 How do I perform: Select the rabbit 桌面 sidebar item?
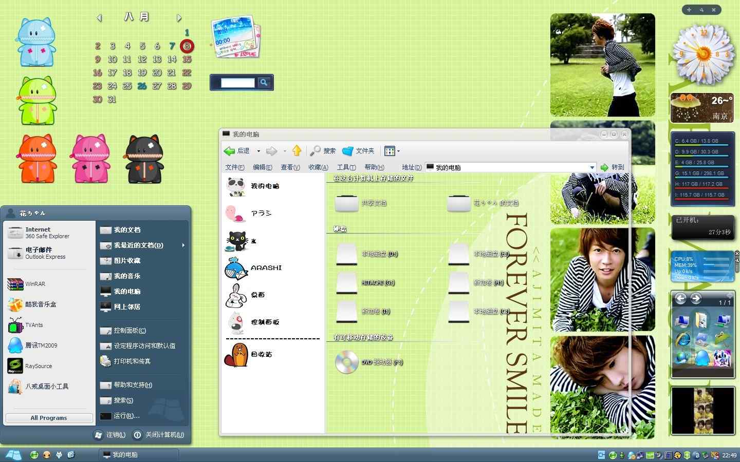246,295
